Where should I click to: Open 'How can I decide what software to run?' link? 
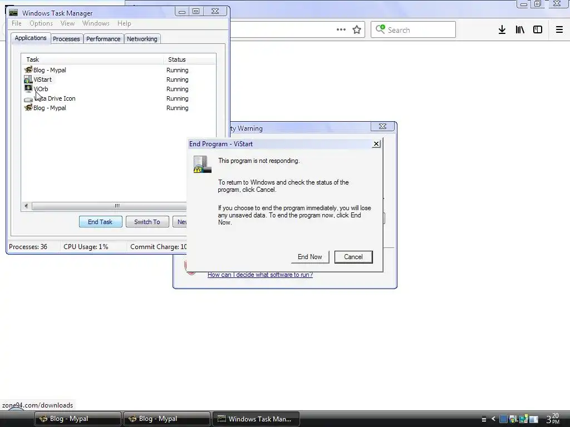[x=261, y=275]
